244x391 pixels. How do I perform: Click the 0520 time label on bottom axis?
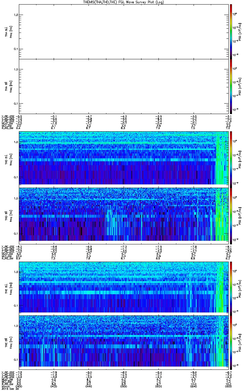pyautogui.click(x=158, y=386)
